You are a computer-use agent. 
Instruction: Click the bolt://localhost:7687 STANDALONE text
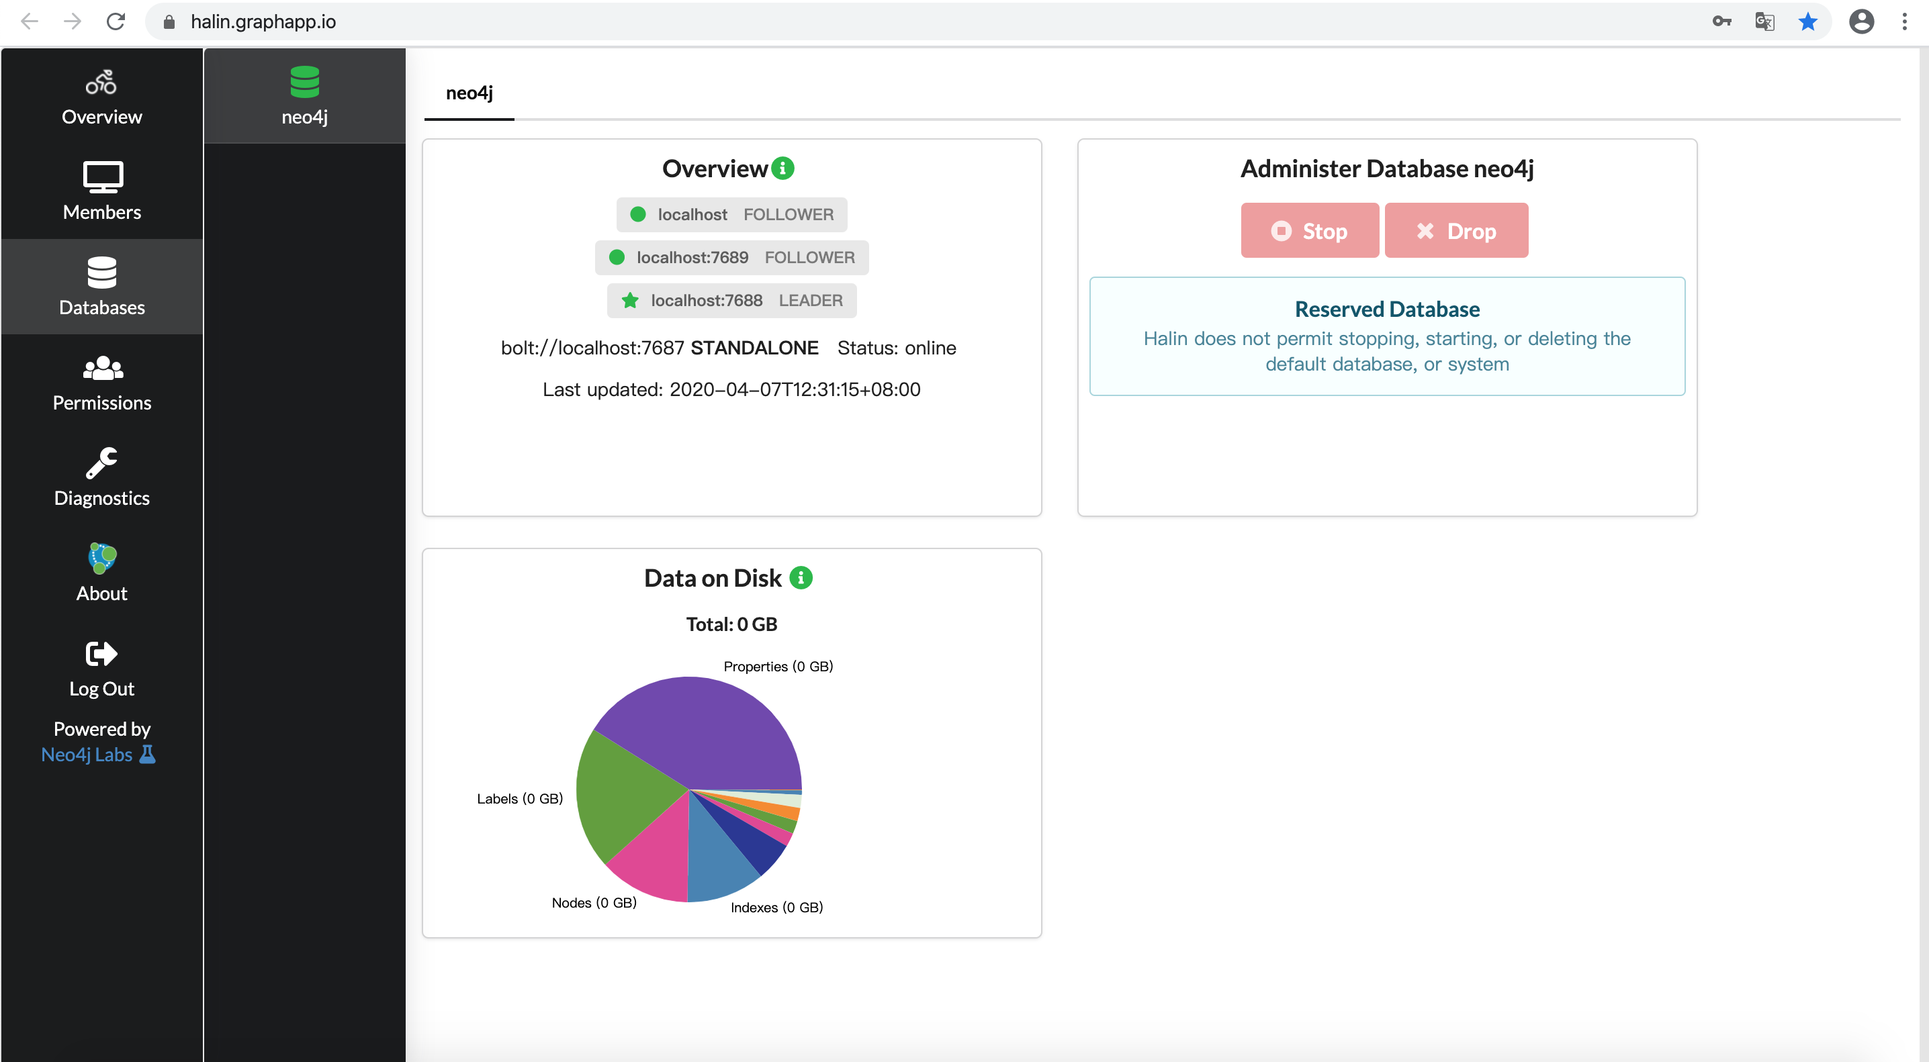click(x=660, y=348)
